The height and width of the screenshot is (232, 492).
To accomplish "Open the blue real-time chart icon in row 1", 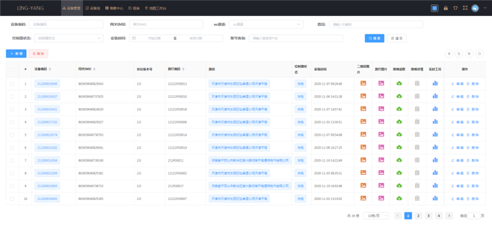I will tap(435, 83).
